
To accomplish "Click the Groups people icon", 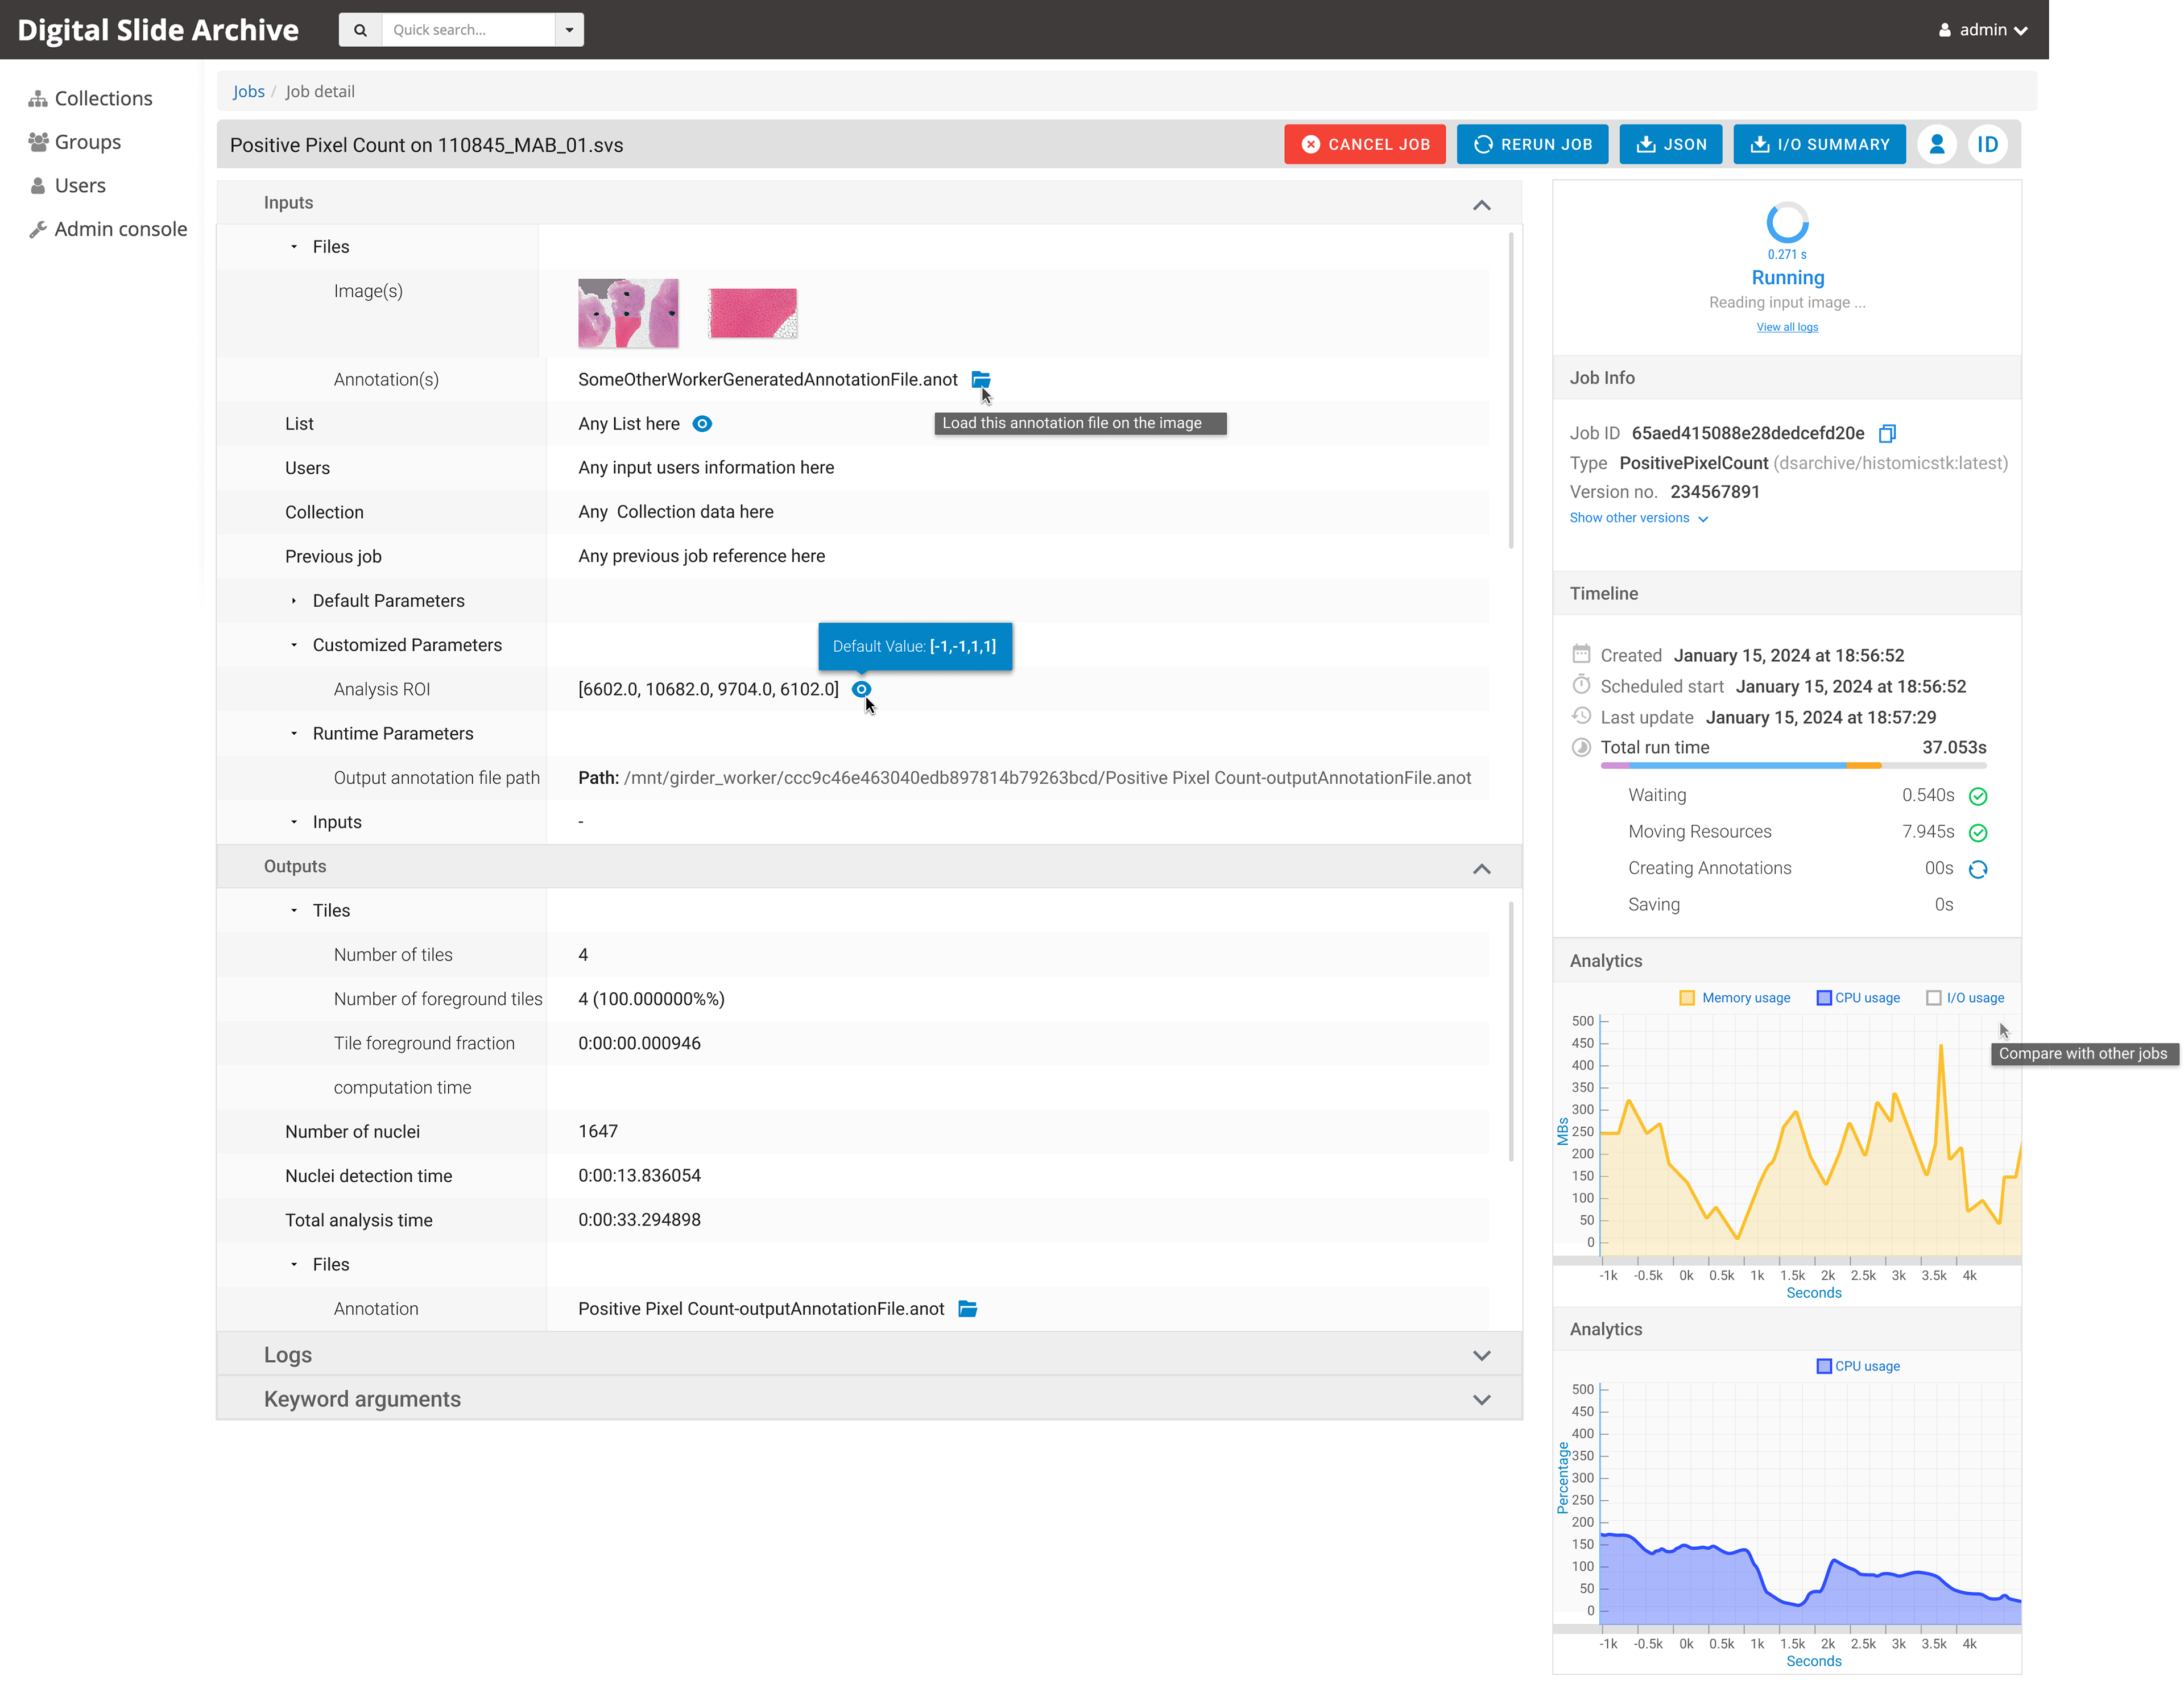I will point(38,142).
